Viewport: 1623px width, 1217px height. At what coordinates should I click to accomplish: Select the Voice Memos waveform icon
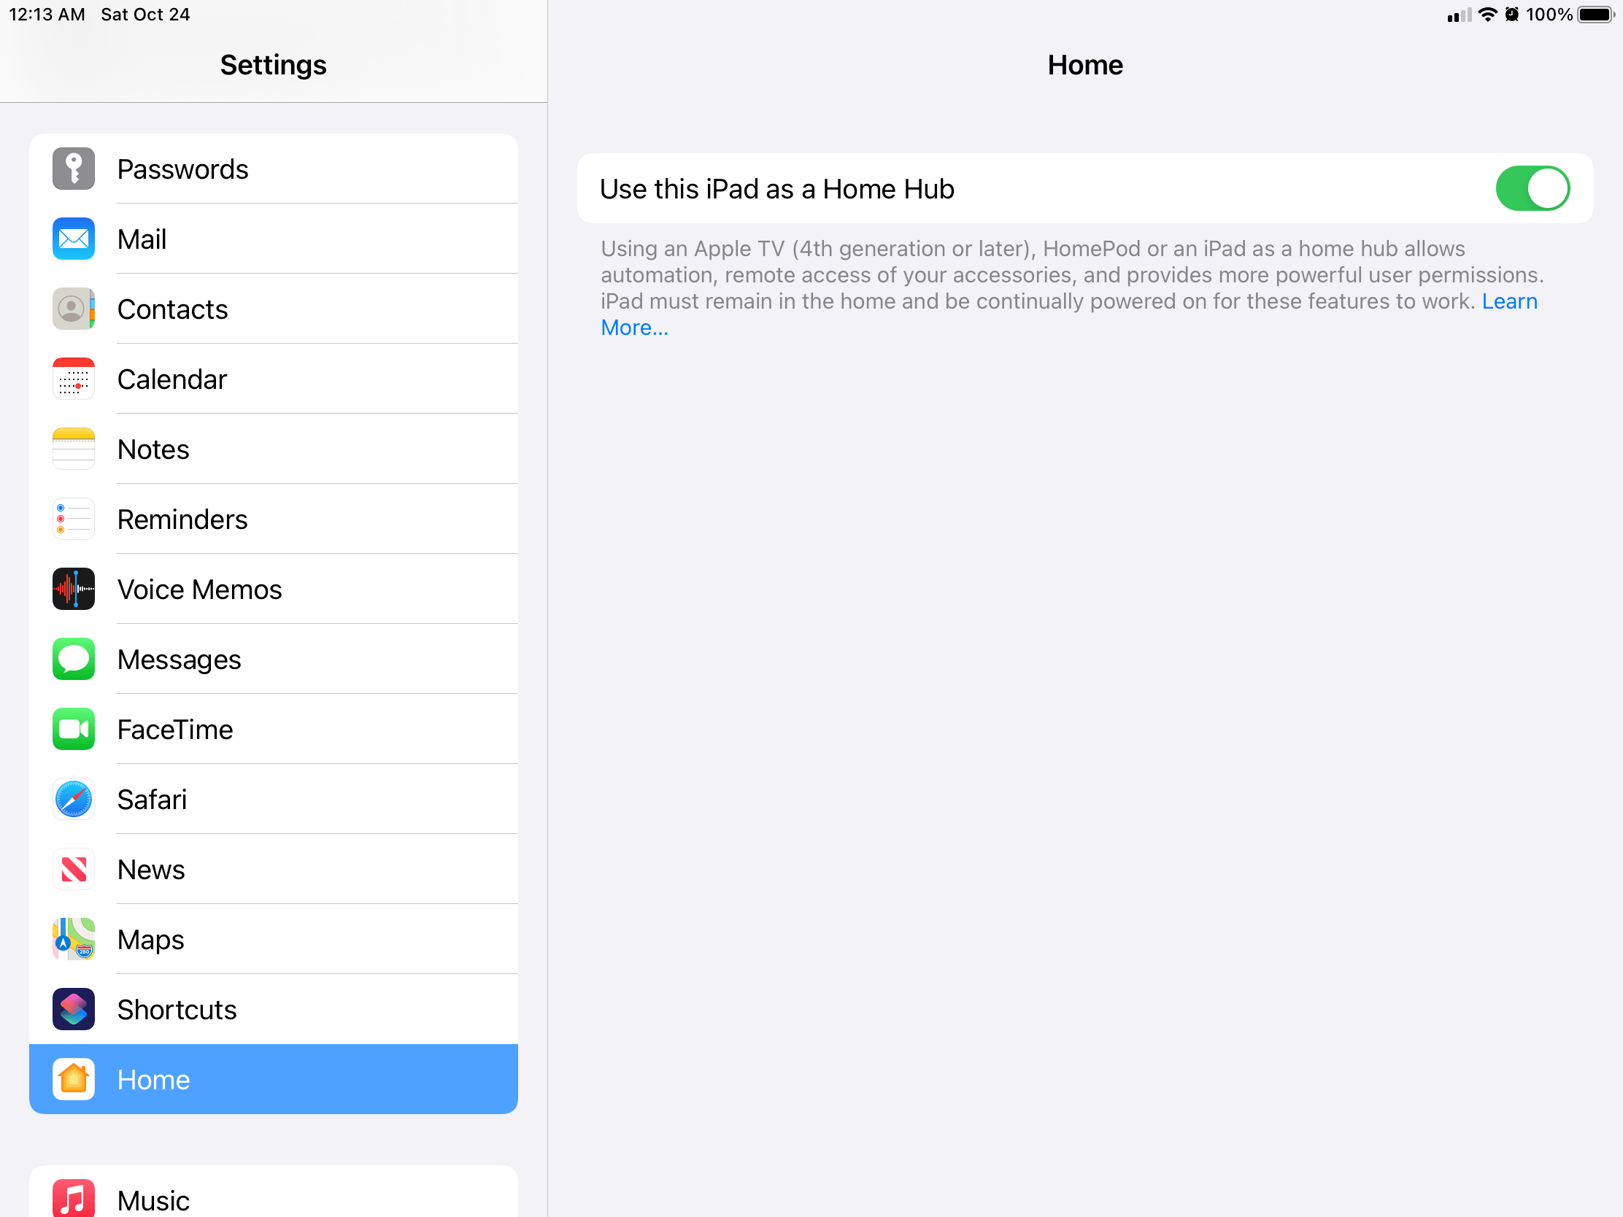point(73,588)
